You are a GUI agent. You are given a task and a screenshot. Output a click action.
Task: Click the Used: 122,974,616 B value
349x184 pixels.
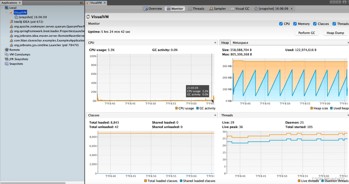(301, 50)
